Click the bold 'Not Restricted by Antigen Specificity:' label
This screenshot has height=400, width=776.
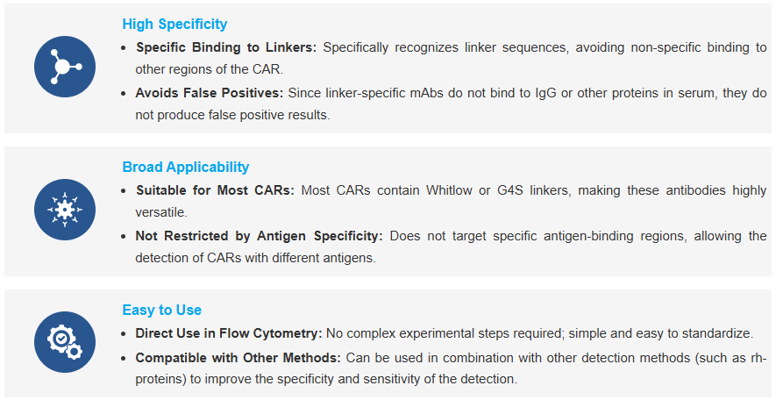[x=259, y=236]
